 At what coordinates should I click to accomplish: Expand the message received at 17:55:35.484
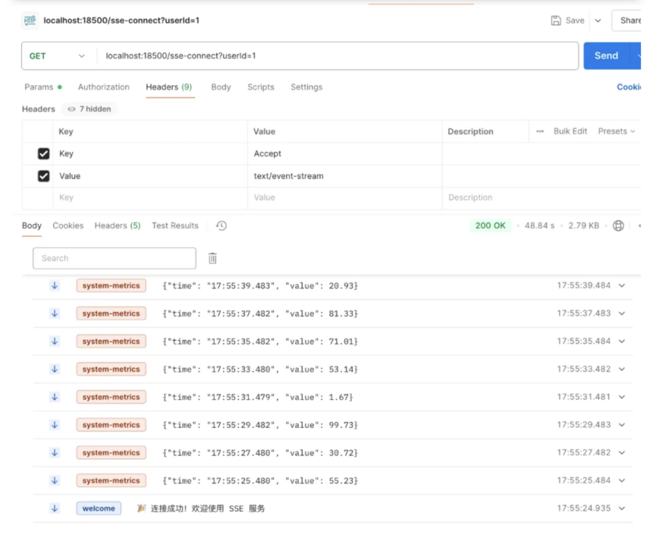coord(622,342)
